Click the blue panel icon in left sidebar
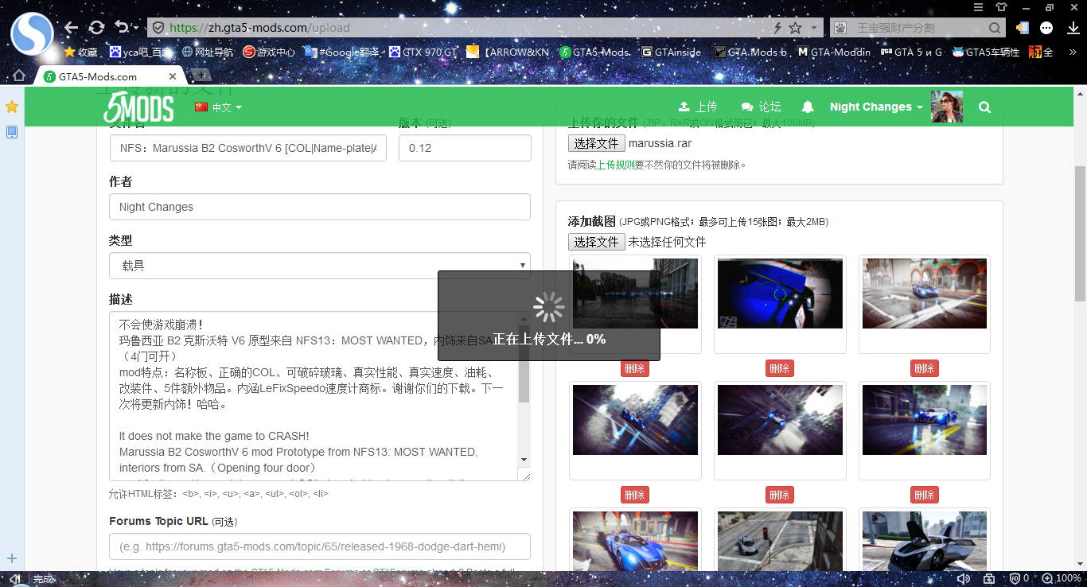1087x587 pixels. (12, 131)
